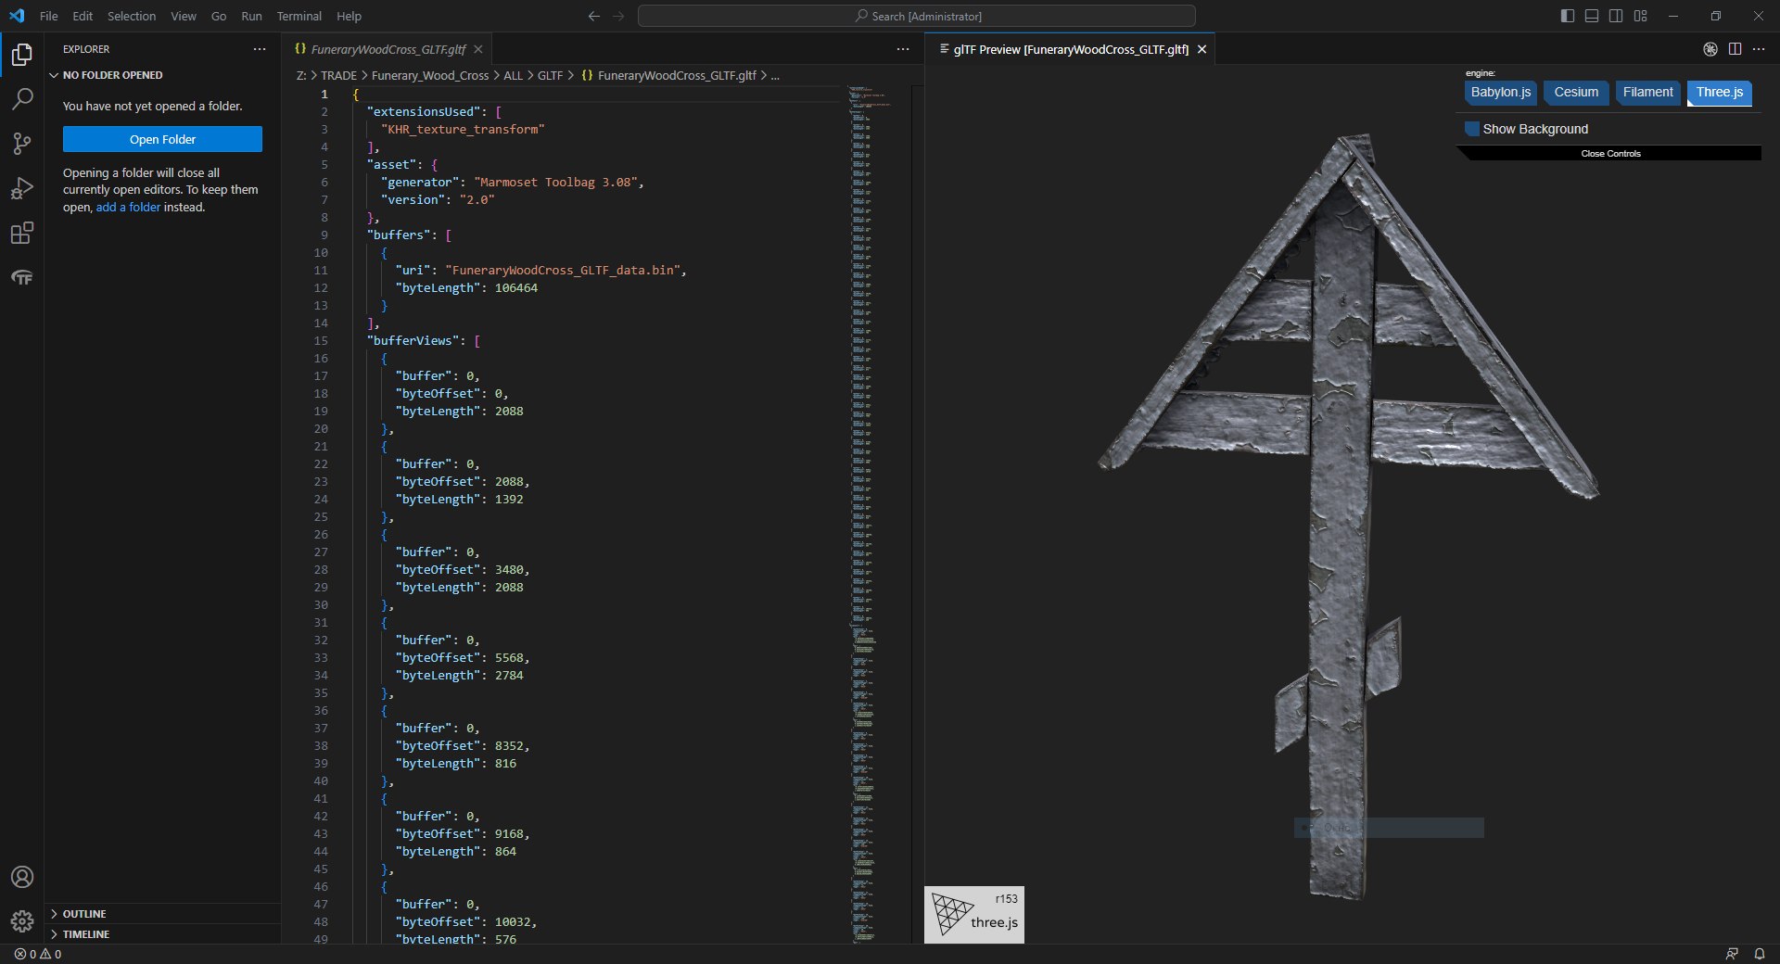Click the byteLength value 106464
The width and height of the screenshot is (1780, 964).
(x=516, y=288)
